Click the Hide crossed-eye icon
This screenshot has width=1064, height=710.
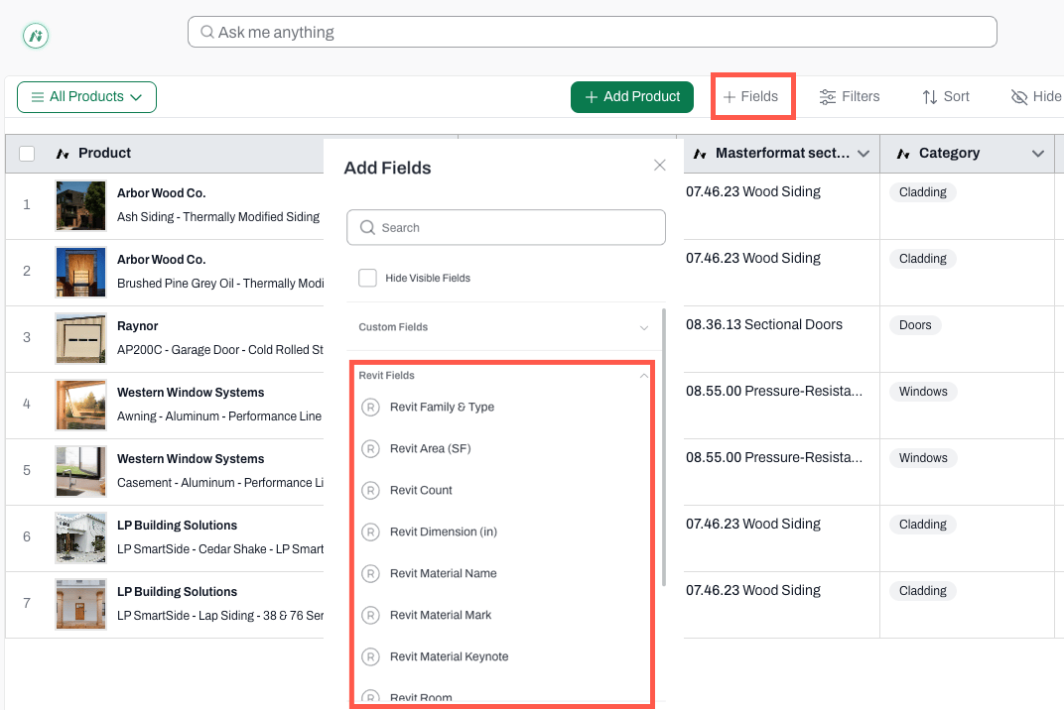[x=1018, y=97]
